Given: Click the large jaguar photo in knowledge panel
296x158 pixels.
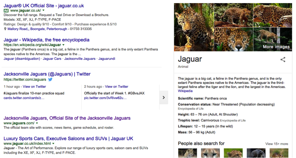Looking at the screenshot, I should point(194,27).
